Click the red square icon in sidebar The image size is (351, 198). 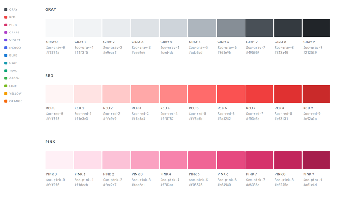(6, 17)
